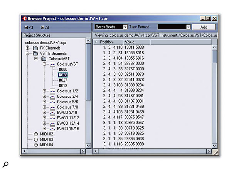Click the Colossus 1/2 automation icon
239x170 pixels.
point(52,91)
